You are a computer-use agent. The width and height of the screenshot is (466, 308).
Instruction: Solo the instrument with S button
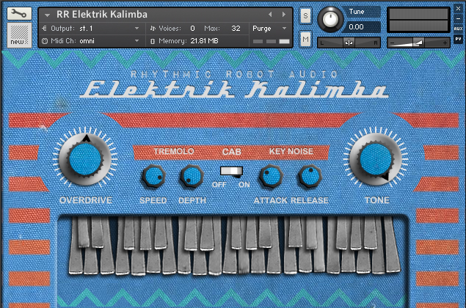pos(305,15)
